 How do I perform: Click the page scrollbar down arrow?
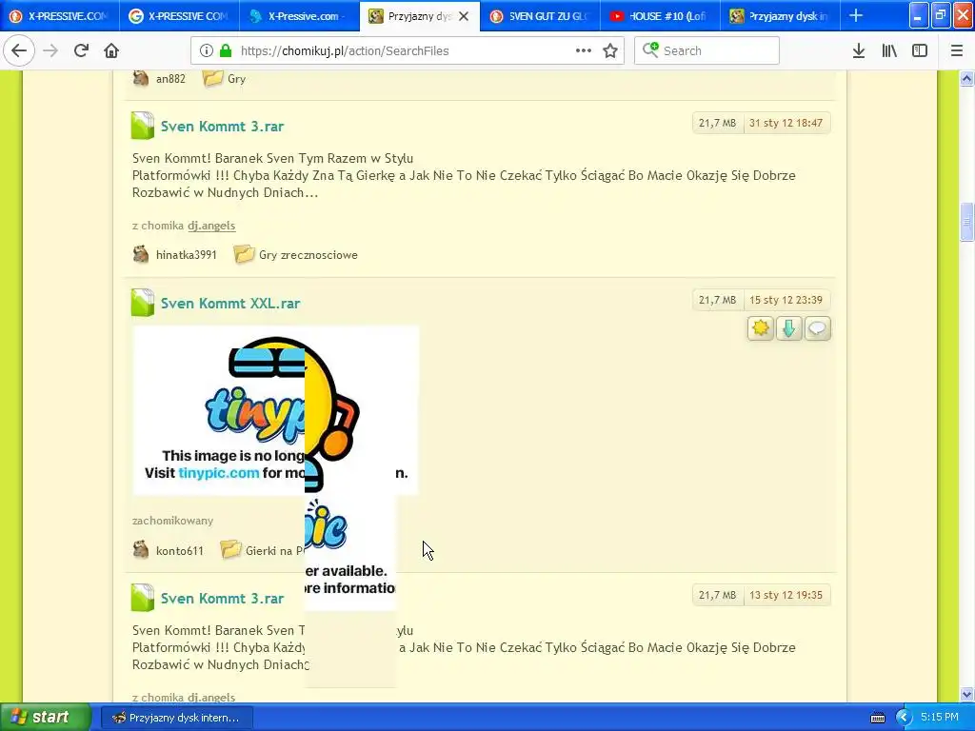pos(966,694)
